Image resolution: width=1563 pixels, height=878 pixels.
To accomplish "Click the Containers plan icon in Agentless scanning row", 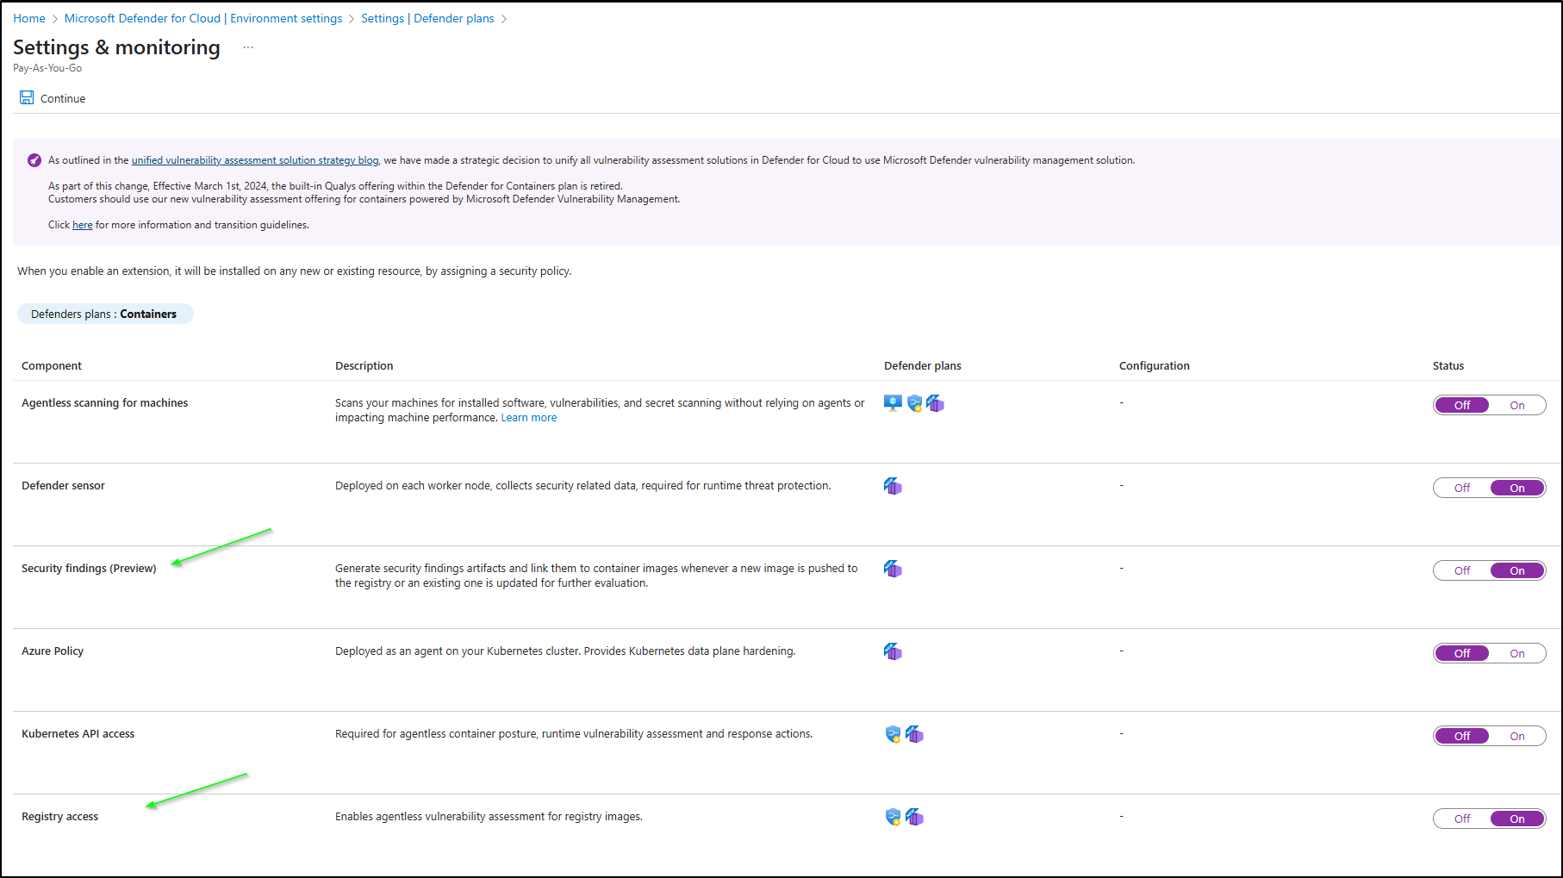I will point(936,403).
